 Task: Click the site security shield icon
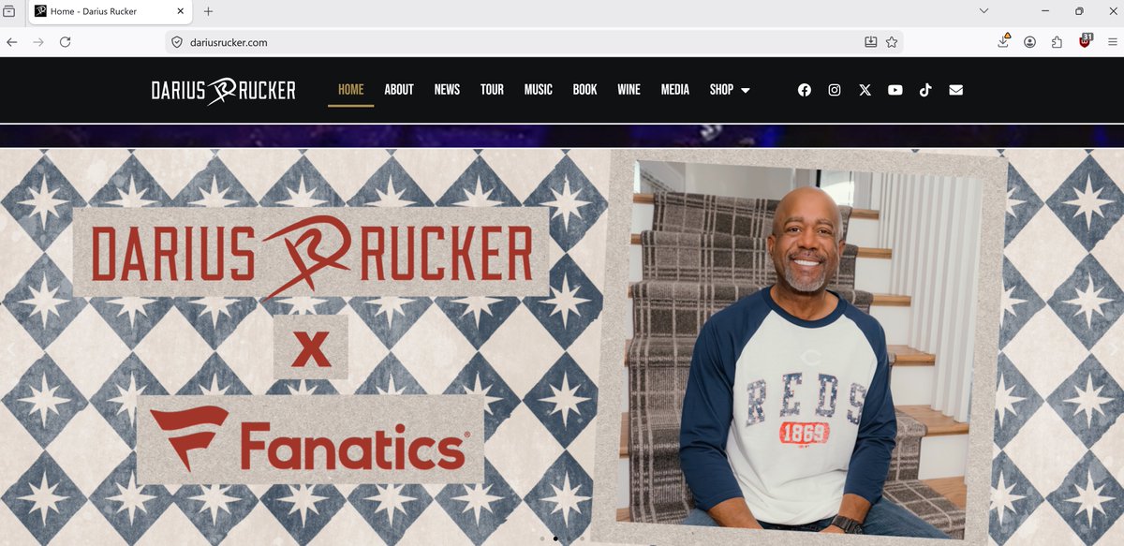coord(176,42)
